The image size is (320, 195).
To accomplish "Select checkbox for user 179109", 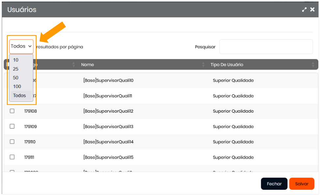I will pos(12,126).
